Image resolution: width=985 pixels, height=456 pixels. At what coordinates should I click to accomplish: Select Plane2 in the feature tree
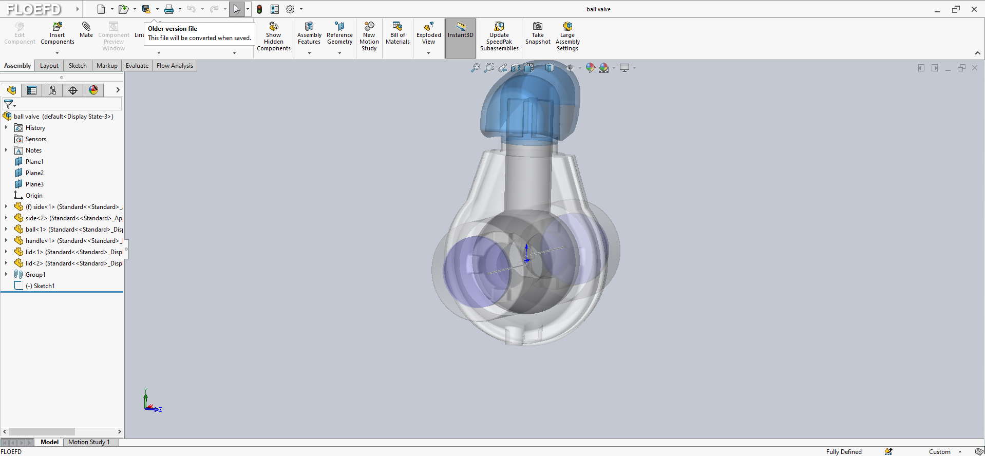point(34,173)
